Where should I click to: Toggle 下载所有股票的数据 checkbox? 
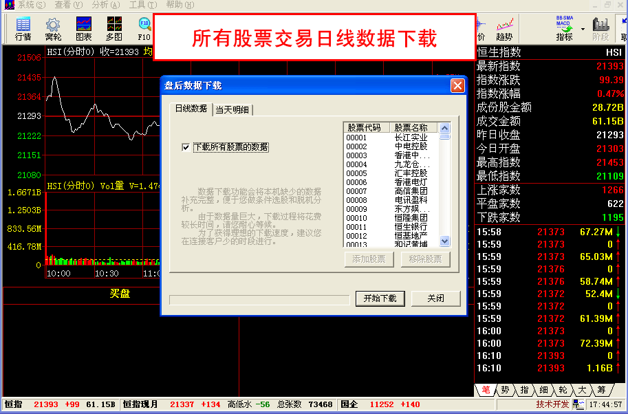186,146
